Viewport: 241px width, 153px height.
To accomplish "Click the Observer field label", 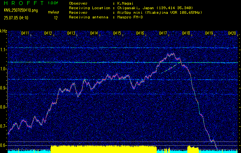I will (x=78, y=3).
